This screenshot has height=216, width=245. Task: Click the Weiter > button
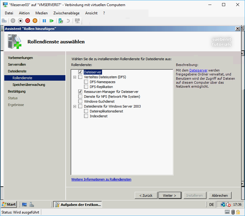pos(170,195)
